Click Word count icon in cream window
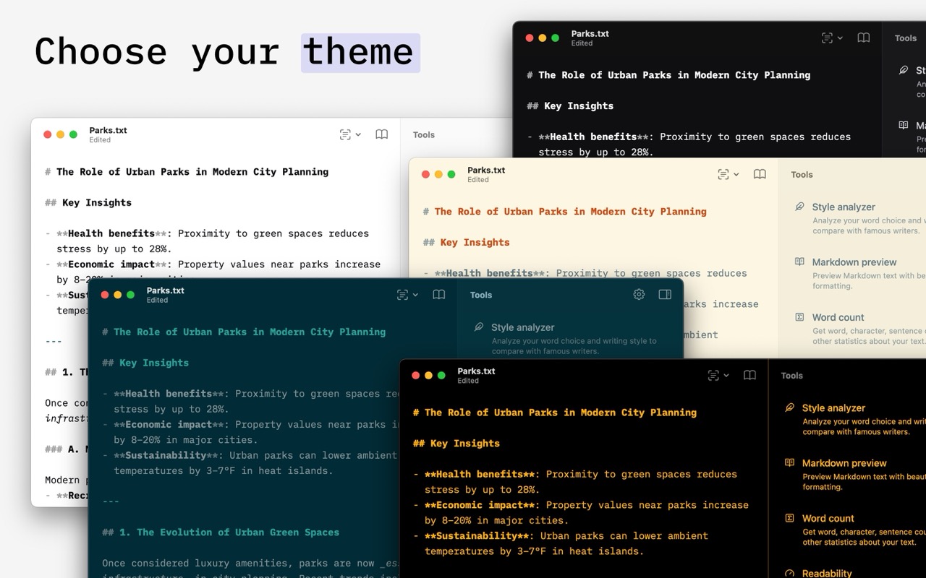Screen dimensions: 926x578 click(x=799, y=317)
